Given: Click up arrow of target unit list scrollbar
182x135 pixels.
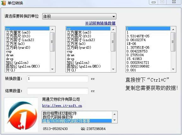Looking at the screenshot, I should coord(113,30).
